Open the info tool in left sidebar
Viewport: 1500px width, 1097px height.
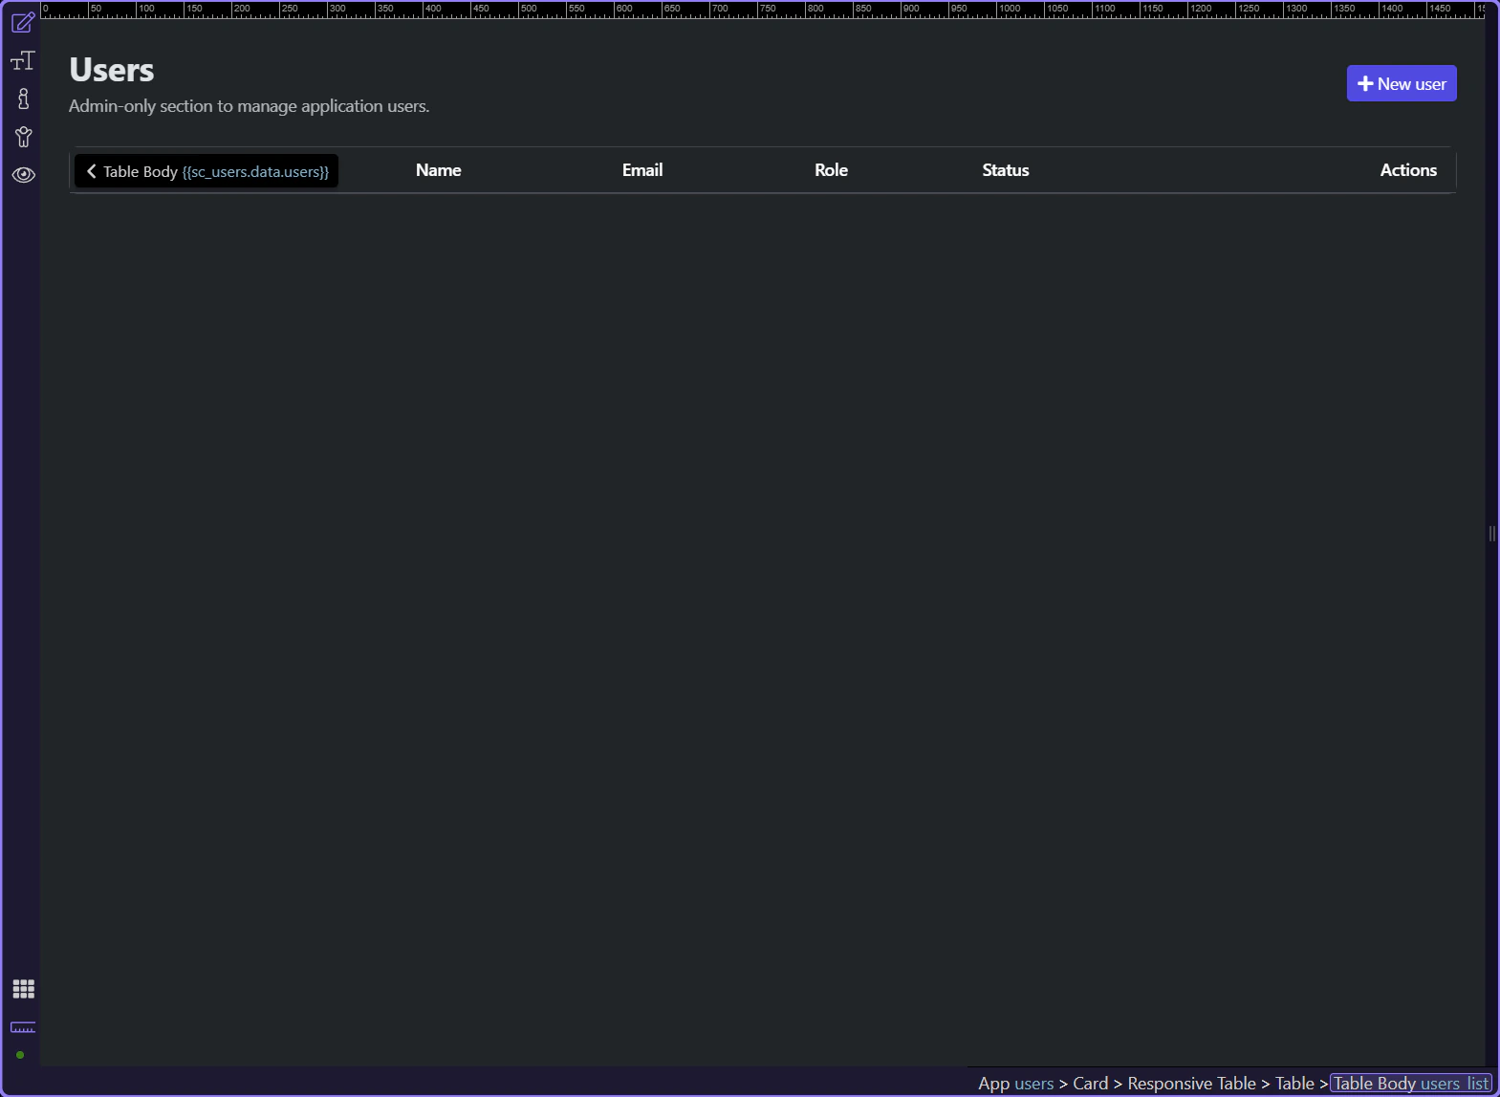pyautogui.click(x=23, y=99)
